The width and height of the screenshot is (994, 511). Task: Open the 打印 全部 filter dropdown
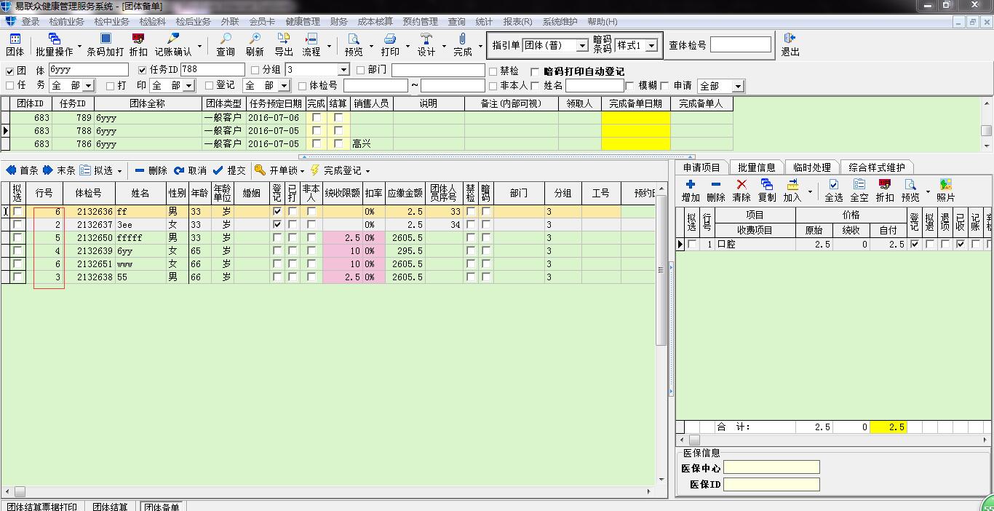tap(188, 86)
